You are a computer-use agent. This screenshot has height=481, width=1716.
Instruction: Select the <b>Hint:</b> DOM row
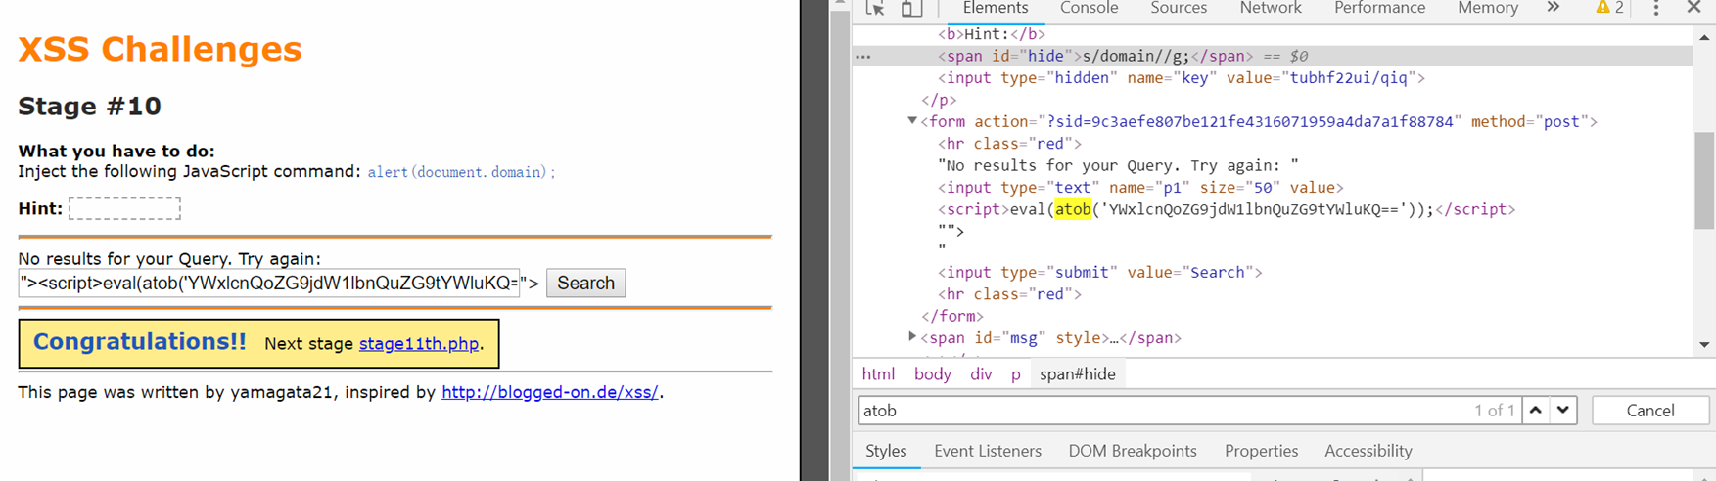click(x=992, y=34)
